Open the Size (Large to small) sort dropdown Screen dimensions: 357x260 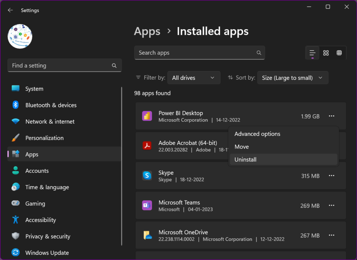[x=293, y=78]
